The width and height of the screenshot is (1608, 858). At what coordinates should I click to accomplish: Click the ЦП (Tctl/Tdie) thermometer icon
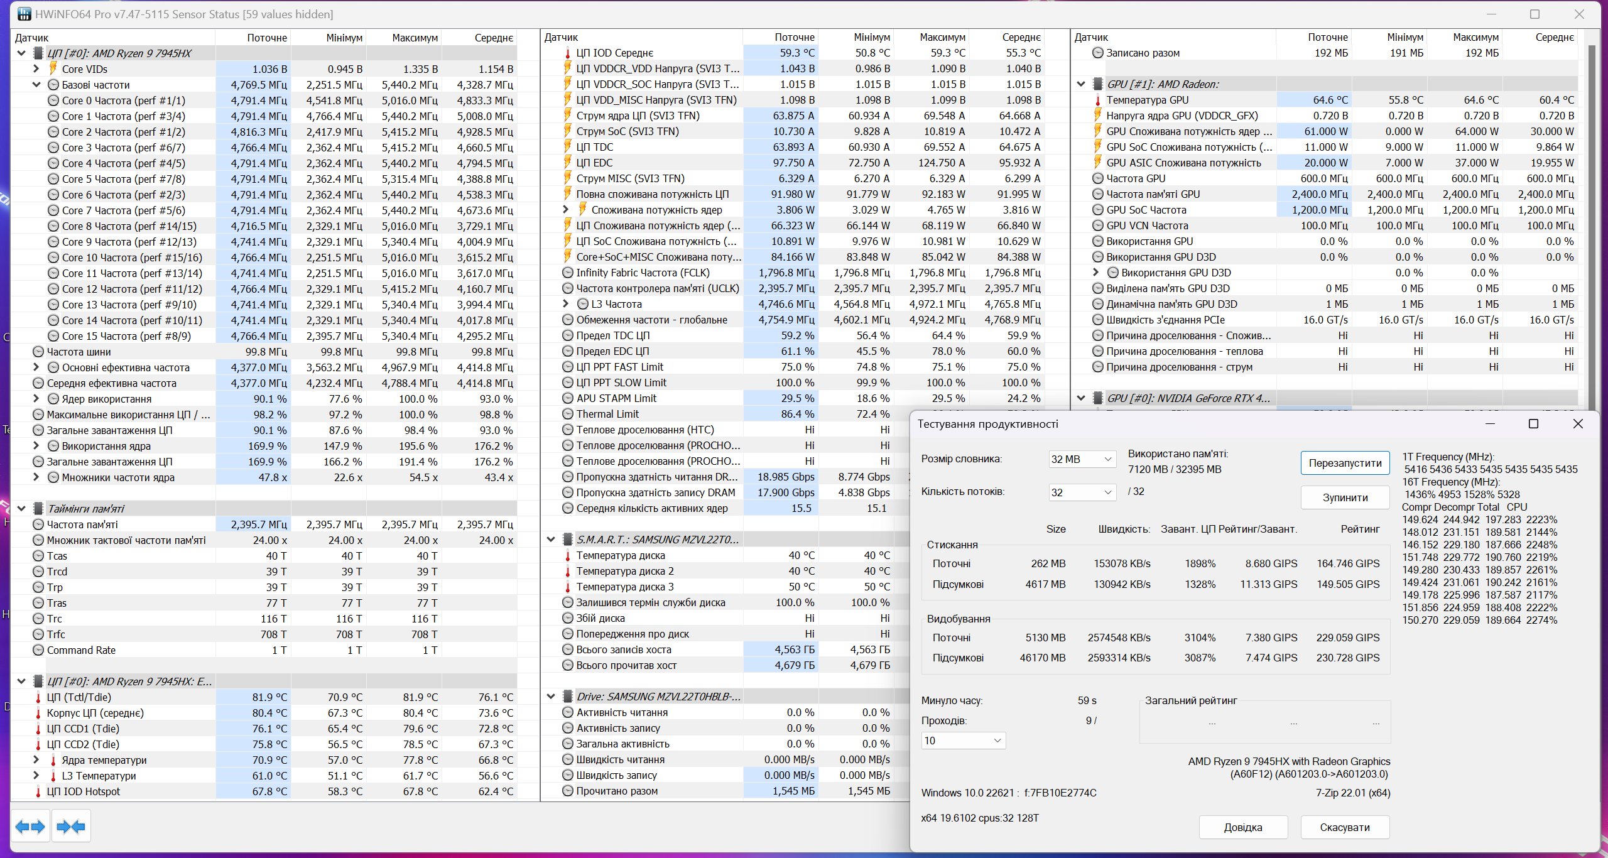pos(38,697)
